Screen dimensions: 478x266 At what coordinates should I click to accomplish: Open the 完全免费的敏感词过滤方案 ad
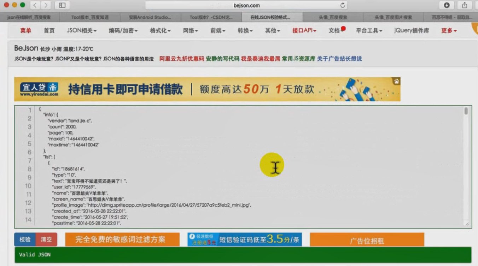click(122, 240)
